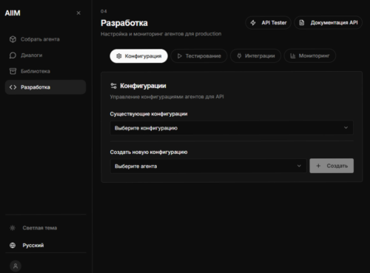370x273 pixels.
Task: Open the API Tester
Action: [268, 23]
